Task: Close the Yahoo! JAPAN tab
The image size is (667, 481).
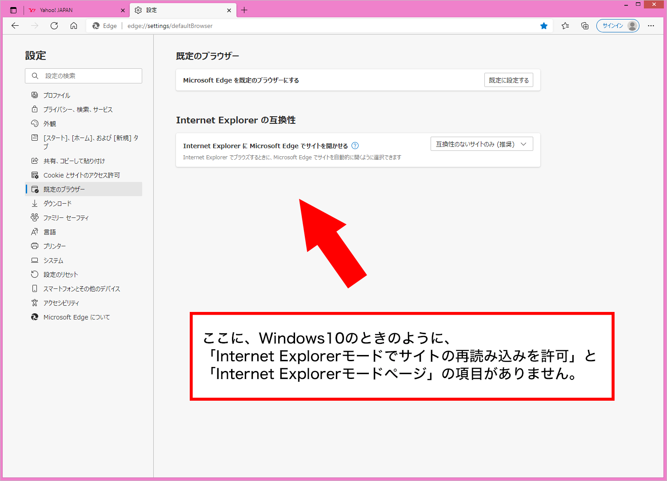Action: pyautogui.click(x=123, y=10)
